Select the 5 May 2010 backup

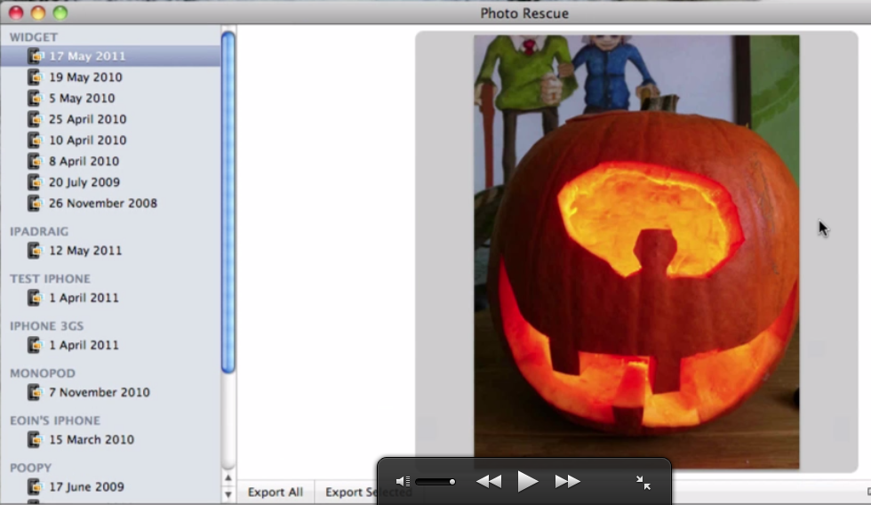coord(81,99)
